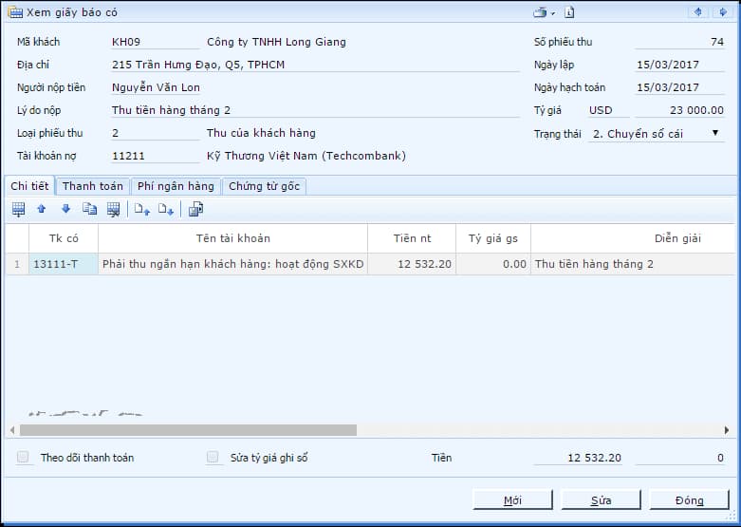Screen dimensions: 741x527
Task: Move the row down with blue down arrow
Action: [x=65, y=209]
